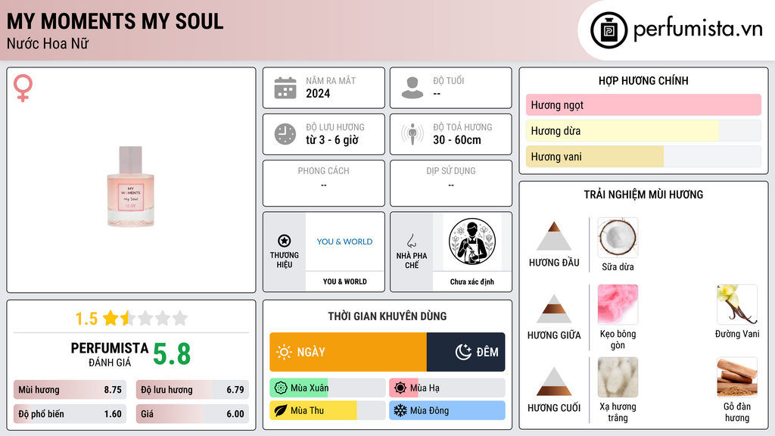The width and height of the screenshot is (775, 436).
Task: Click the black YOU & WORLD brand caption
Action: click(344, 282)
